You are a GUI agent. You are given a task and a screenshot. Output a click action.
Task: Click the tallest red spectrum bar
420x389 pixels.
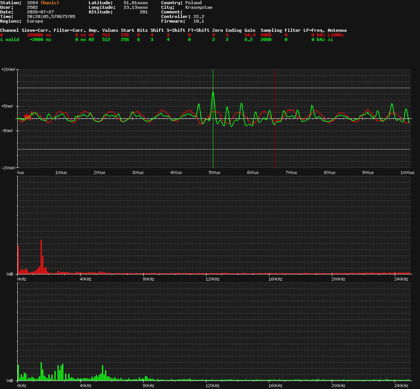pyautogui.click(x=41, y=256)
